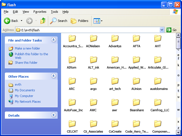Select the ACNielsen folder icon

pyautogui.click(x=94, y=38)
